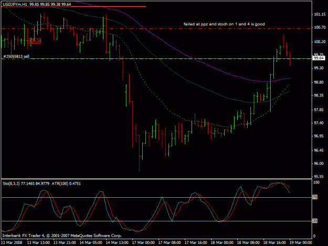Click the 98.35 price scale label
This screenshot has height=246, width=328.
point(320,95)
